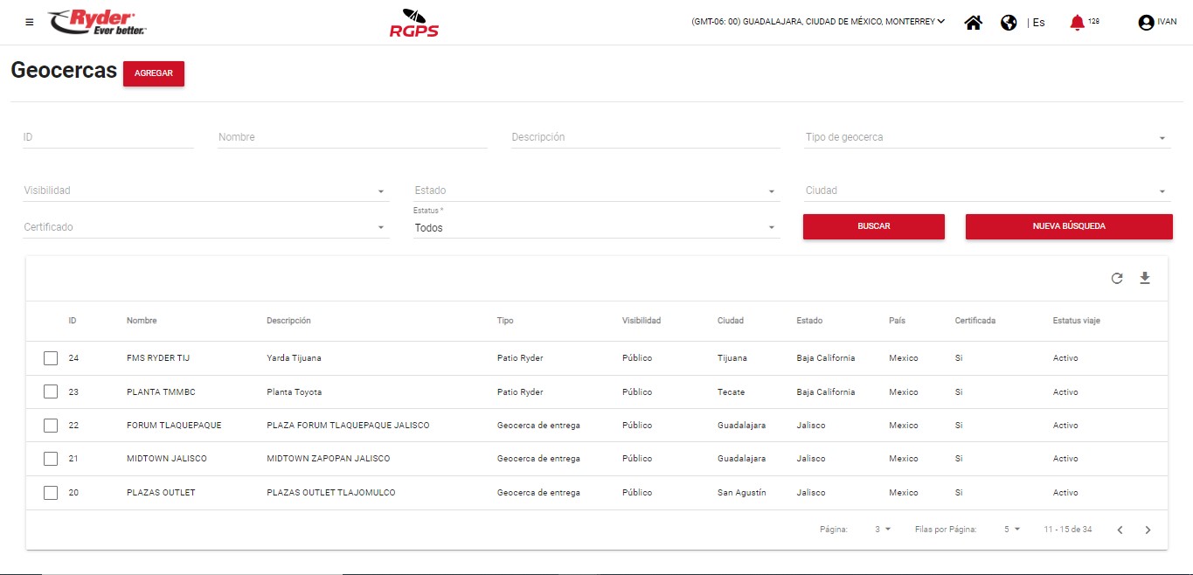Open the notifications bell
The image size is (1193, 575).
[x=1077, y=23]
